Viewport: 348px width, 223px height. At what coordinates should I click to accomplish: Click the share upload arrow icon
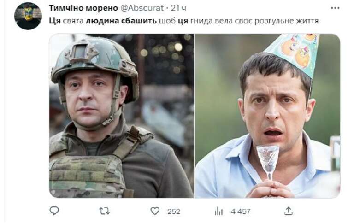(288, 211)
